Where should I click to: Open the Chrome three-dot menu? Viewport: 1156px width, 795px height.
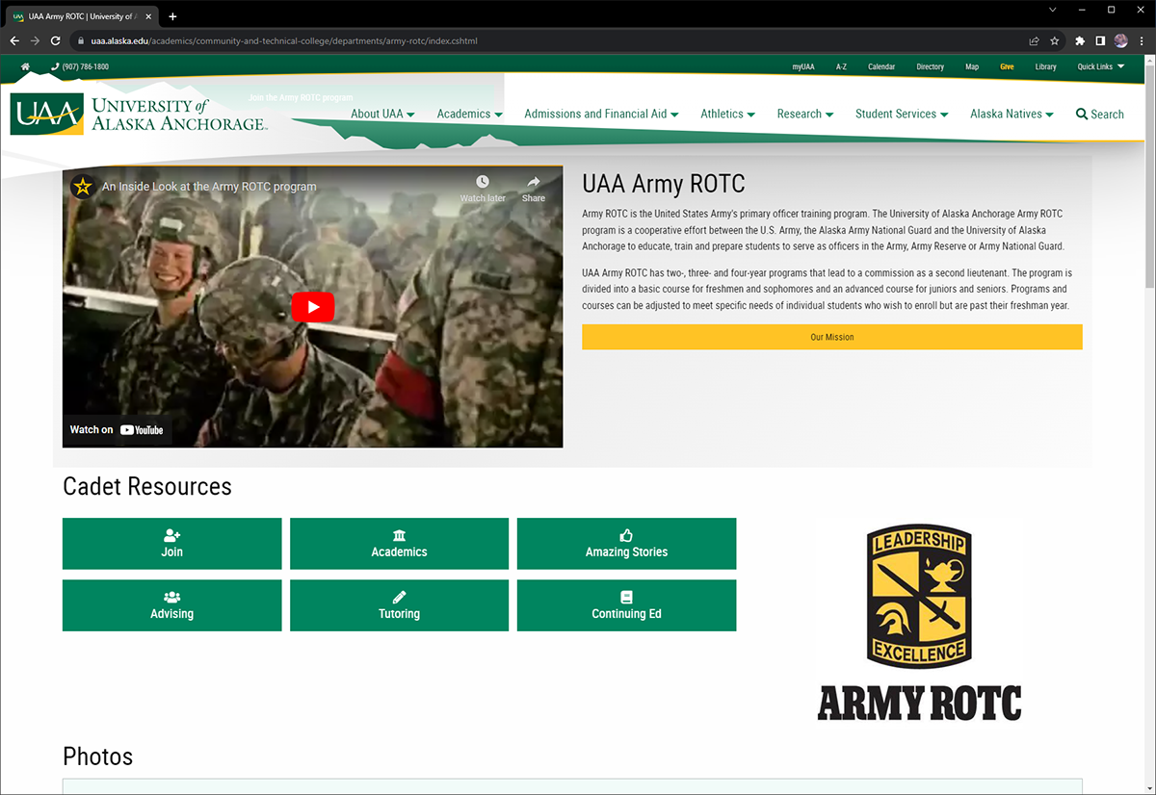(x=1141, y=41)
